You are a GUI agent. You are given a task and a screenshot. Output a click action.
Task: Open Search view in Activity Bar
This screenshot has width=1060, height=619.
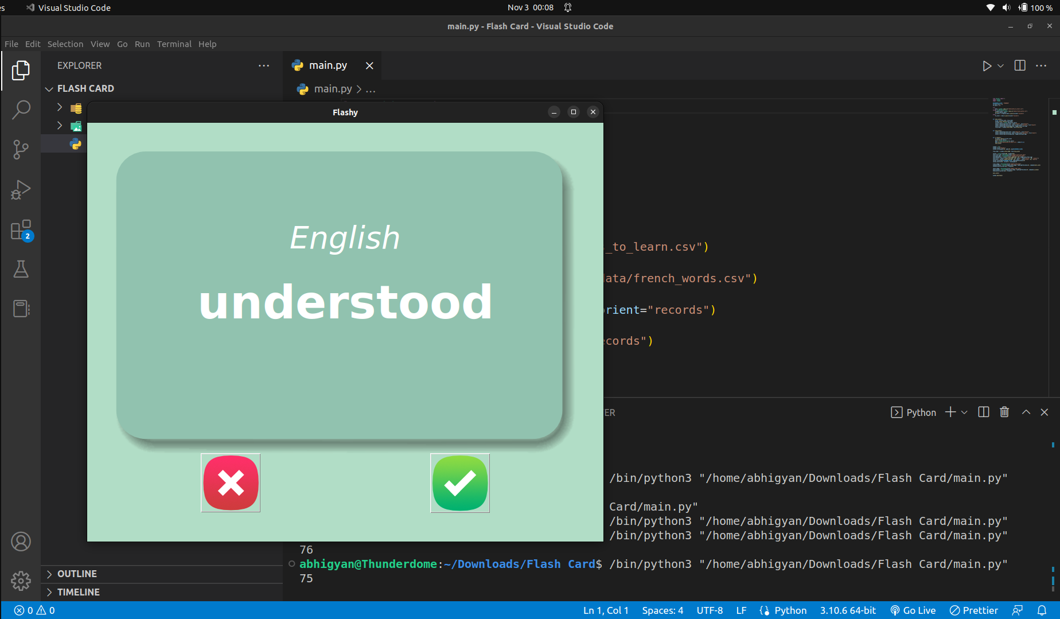click(21, 110)
